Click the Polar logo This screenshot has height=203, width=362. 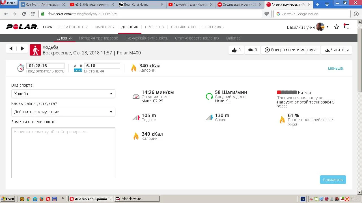tap(22, 27)
